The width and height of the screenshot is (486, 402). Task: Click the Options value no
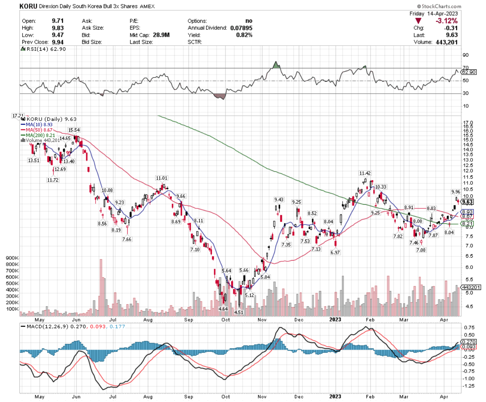click(249, 21)
